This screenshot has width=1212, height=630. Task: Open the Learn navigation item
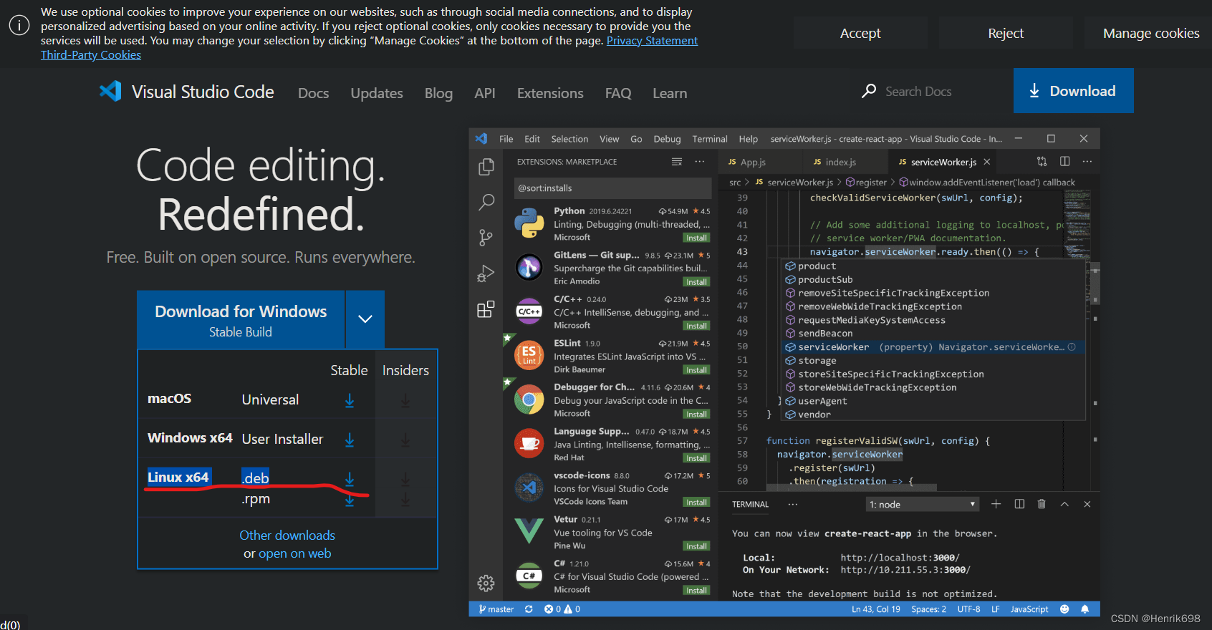pos(670,93)
